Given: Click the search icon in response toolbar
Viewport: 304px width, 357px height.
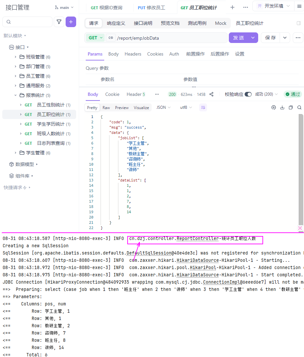Looking at the screenshot, I should pyautogui.click(x=299, y=107).
